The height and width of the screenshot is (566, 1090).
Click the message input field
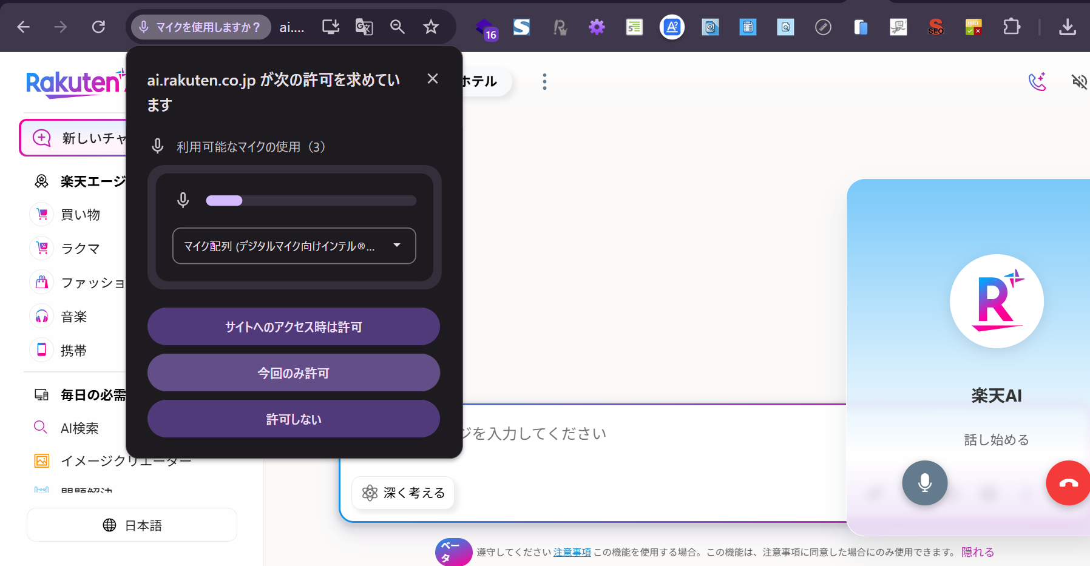coord(655,434)
